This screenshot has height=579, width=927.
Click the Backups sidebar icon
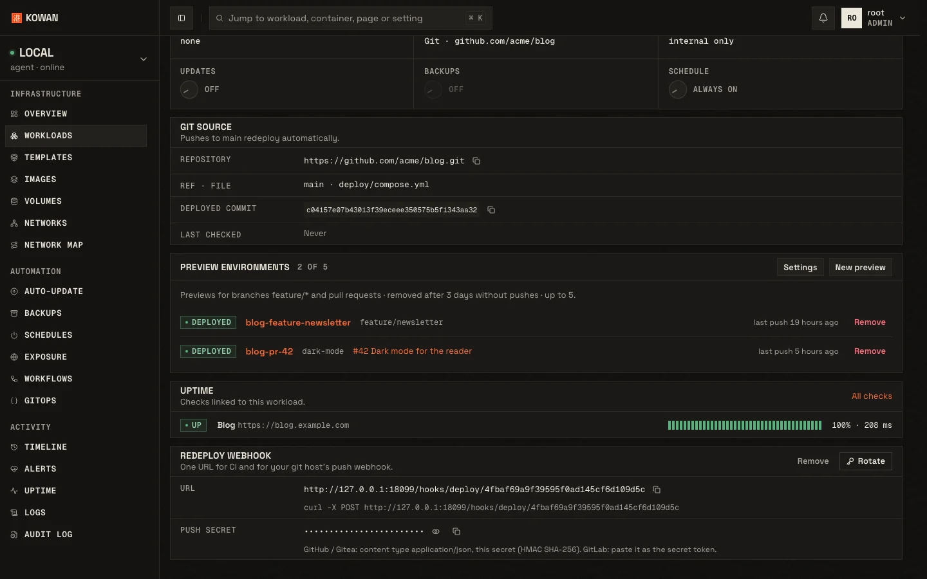(14, 313)
